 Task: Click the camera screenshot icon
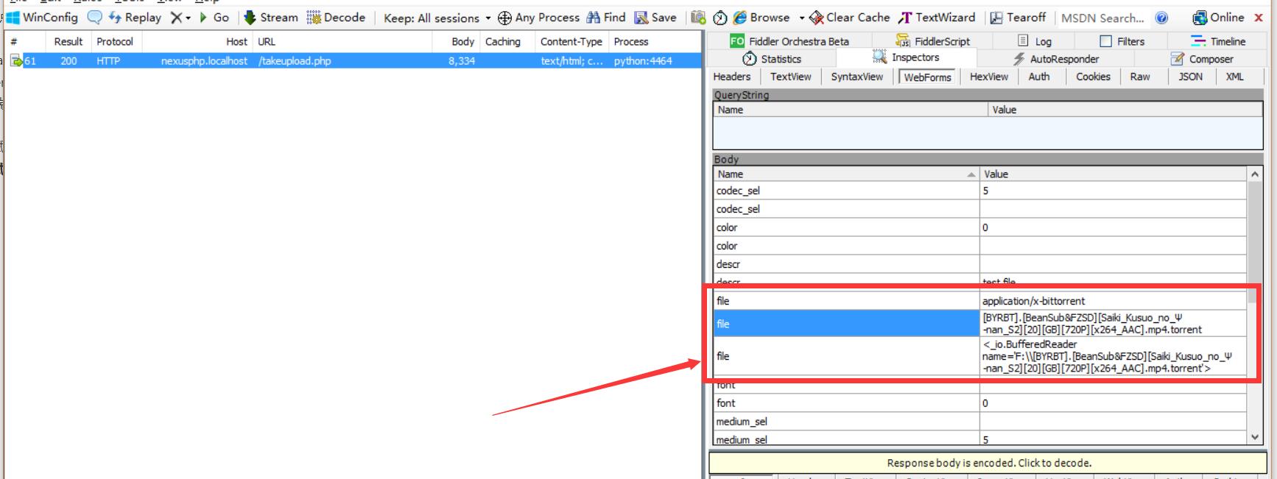coord(698,18)
